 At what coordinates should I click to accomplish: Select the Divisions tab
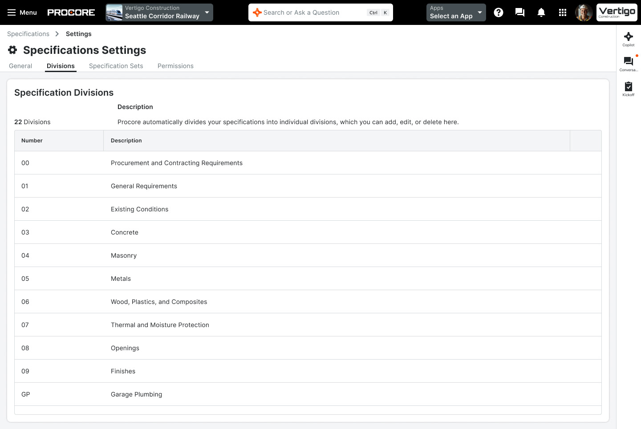pyautogui.click(x=61, y=66)
